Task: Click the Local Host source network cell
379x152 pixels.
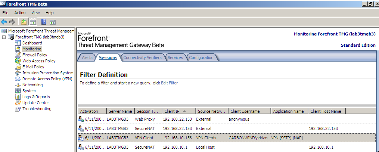Action: 205,147
